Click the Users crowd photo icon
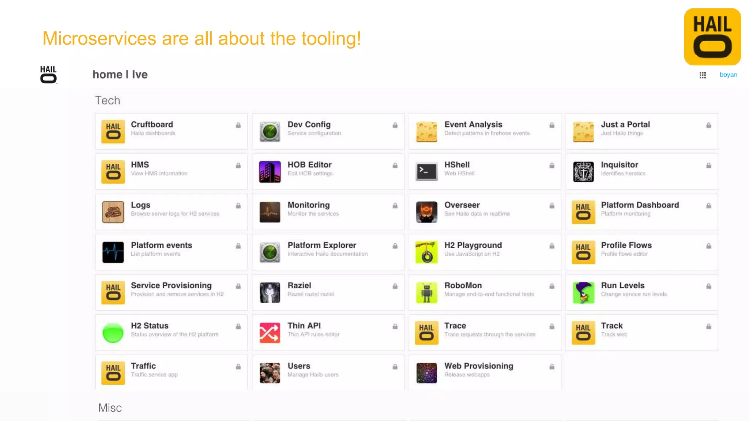This screenshot has width=749, height=421. point(270,373)
